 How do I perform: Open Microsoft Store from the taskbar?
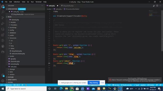click(x=77, y=89)
